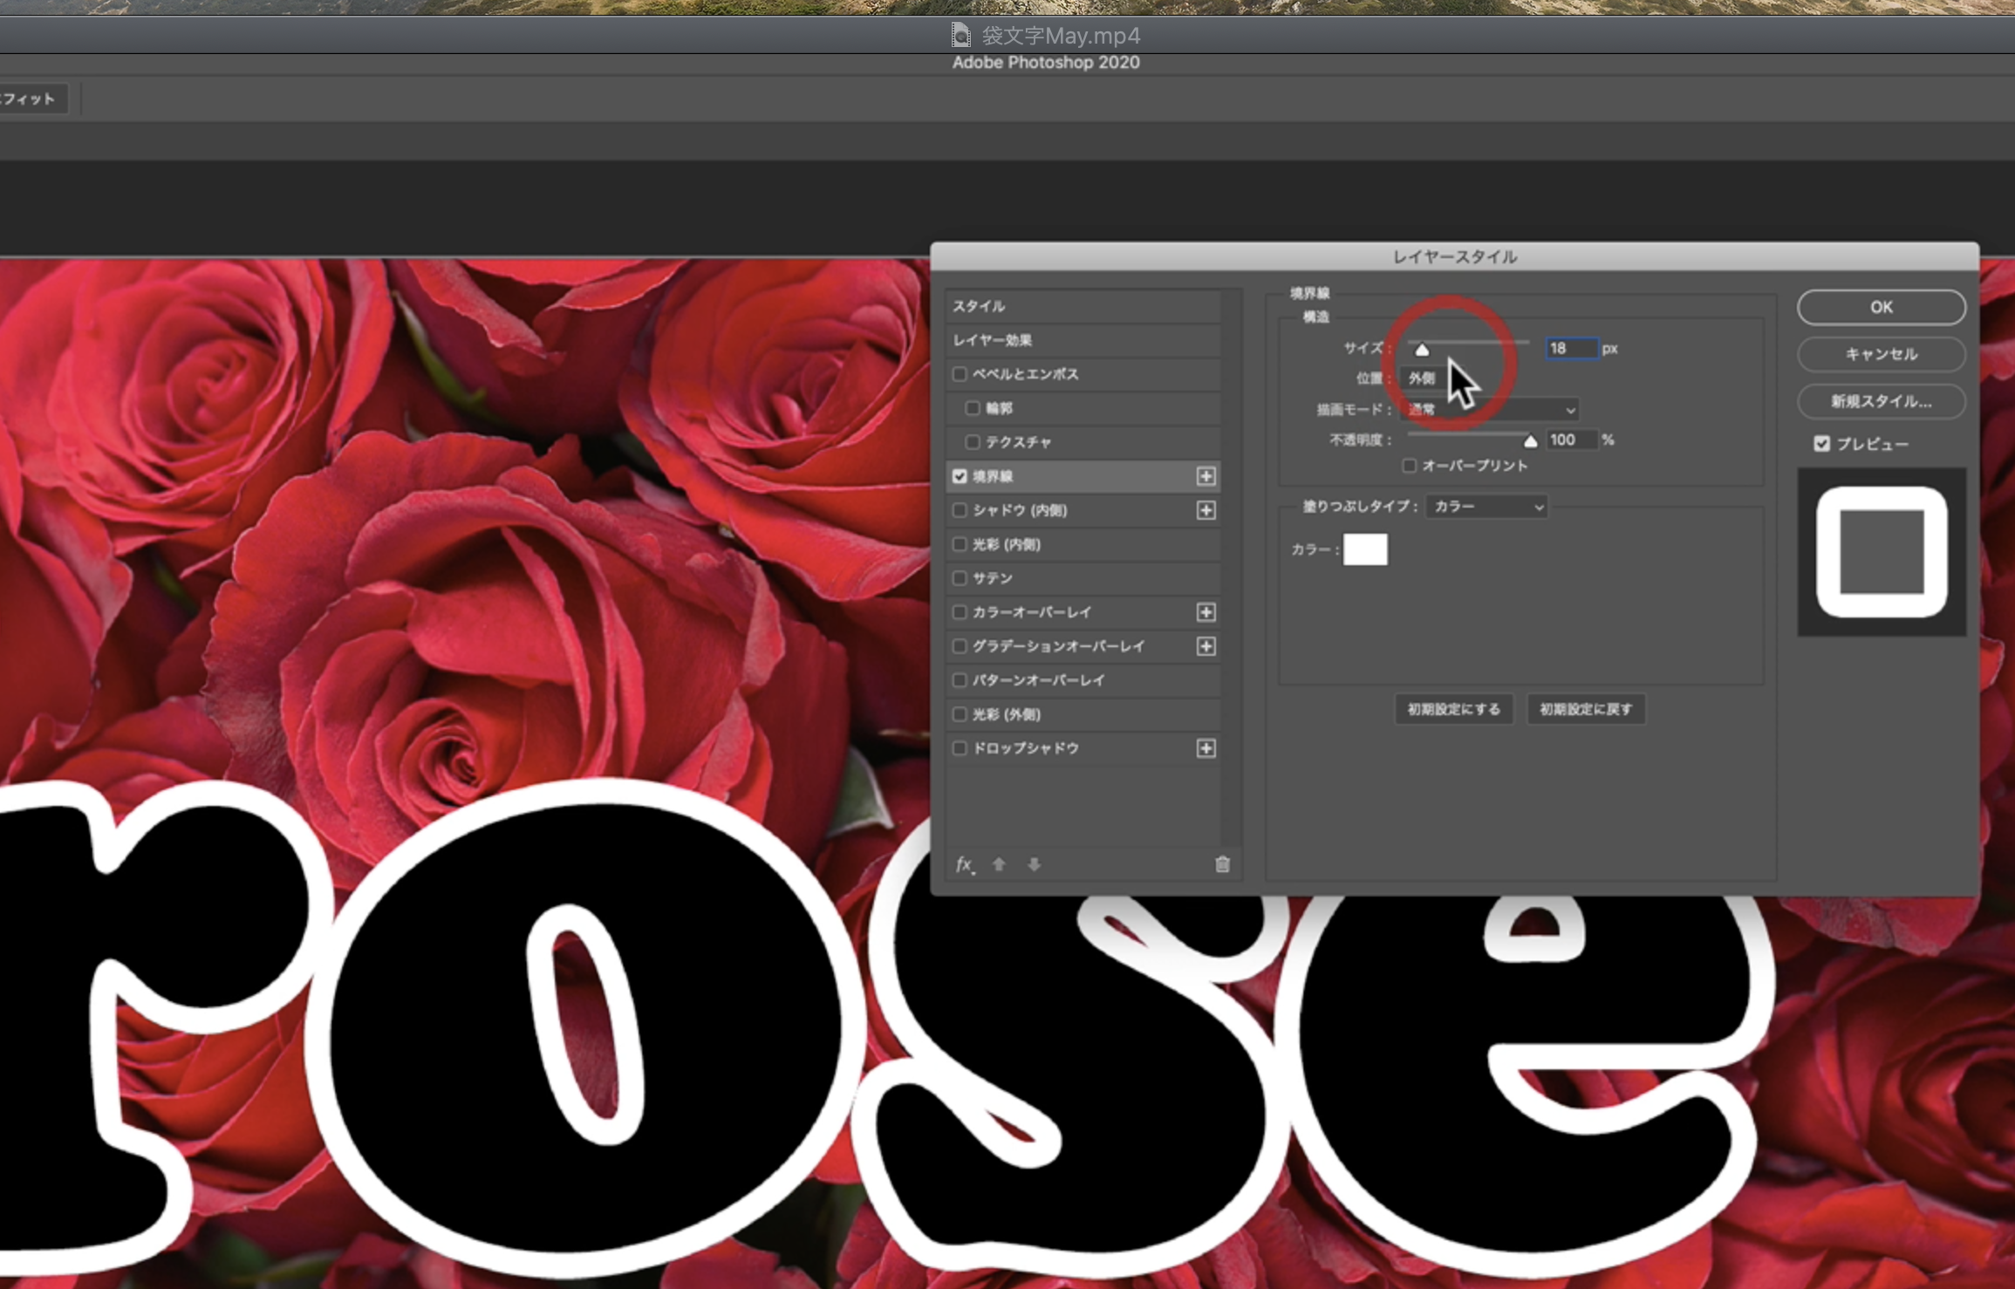
Task: Enable パターンオーバーレイ checkbox
Action: coord(960,680)
